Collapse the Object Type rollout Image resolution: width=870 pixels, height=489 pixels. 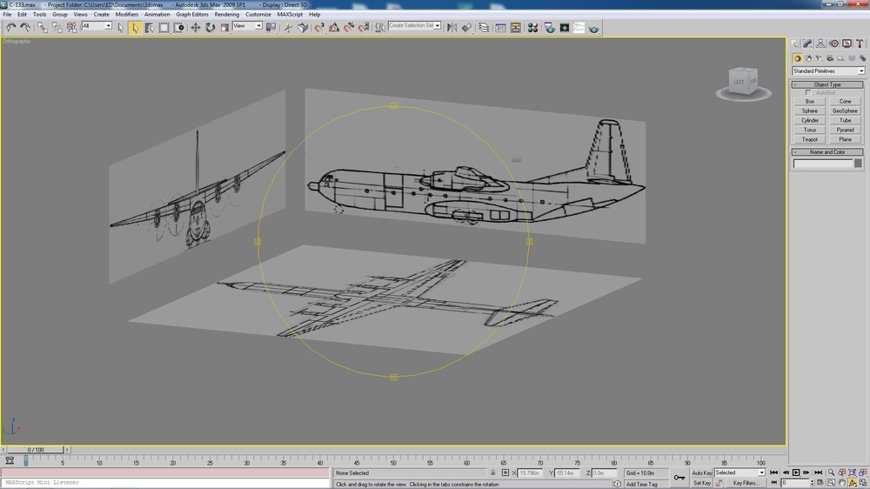[827, 84]
